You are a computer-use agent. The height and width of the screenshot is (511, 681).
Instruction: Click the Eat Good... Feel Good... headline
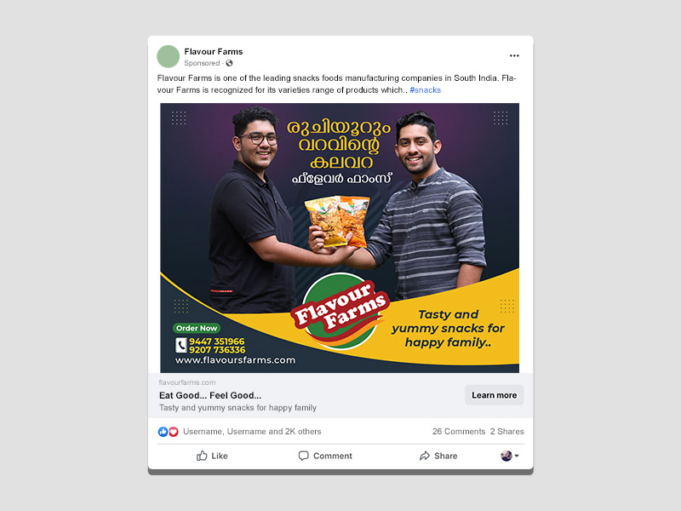pos(210,395)
